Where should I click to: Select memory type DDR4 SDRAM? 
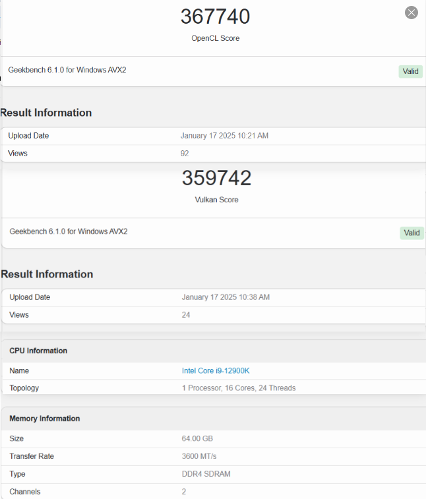point(206,474)
